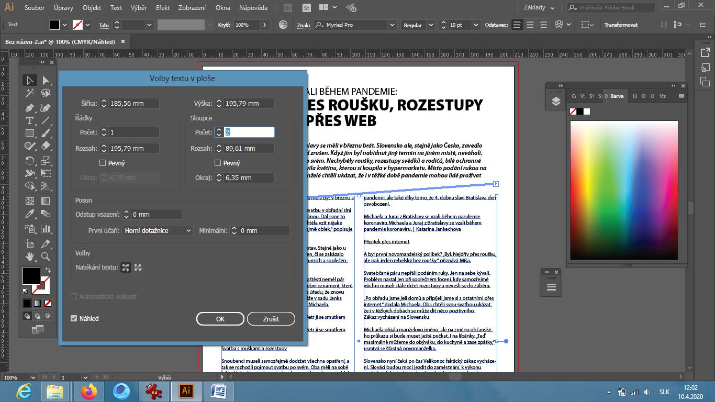Uncheck the Náhled preview checkbox

(x=74, y=317)
